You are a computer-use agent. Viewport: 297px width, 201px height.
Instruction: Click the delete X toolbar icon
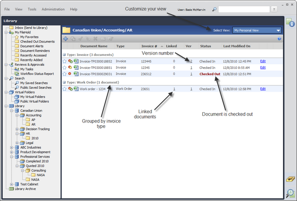(96, 39)
